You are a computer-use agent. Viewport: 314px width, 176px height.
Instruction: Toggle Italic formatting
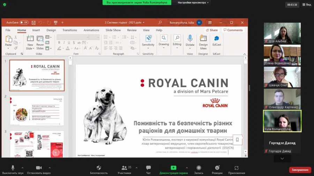coord(64,42)
